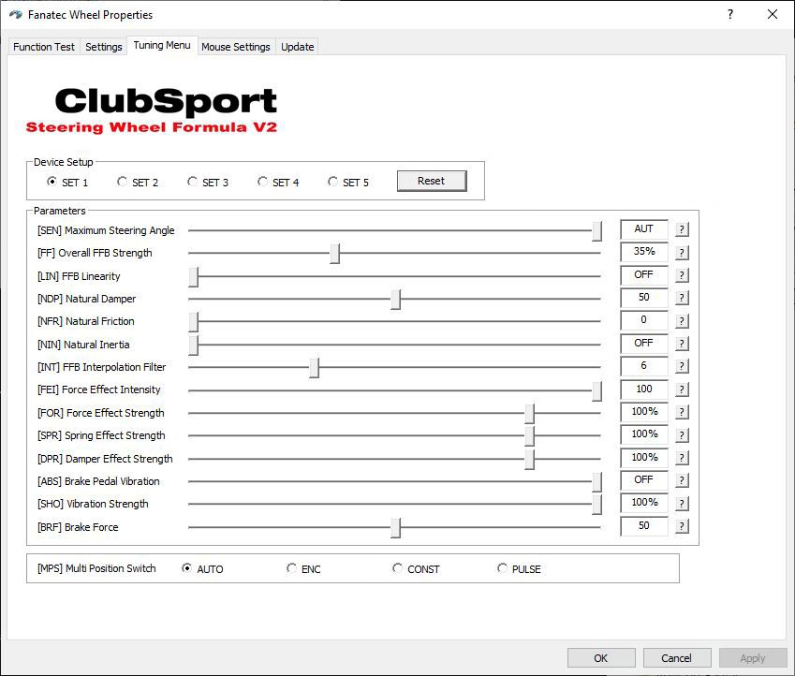Select SET 4 device setup
Viewport: 795px width, 676px height.
click(278, 182)
